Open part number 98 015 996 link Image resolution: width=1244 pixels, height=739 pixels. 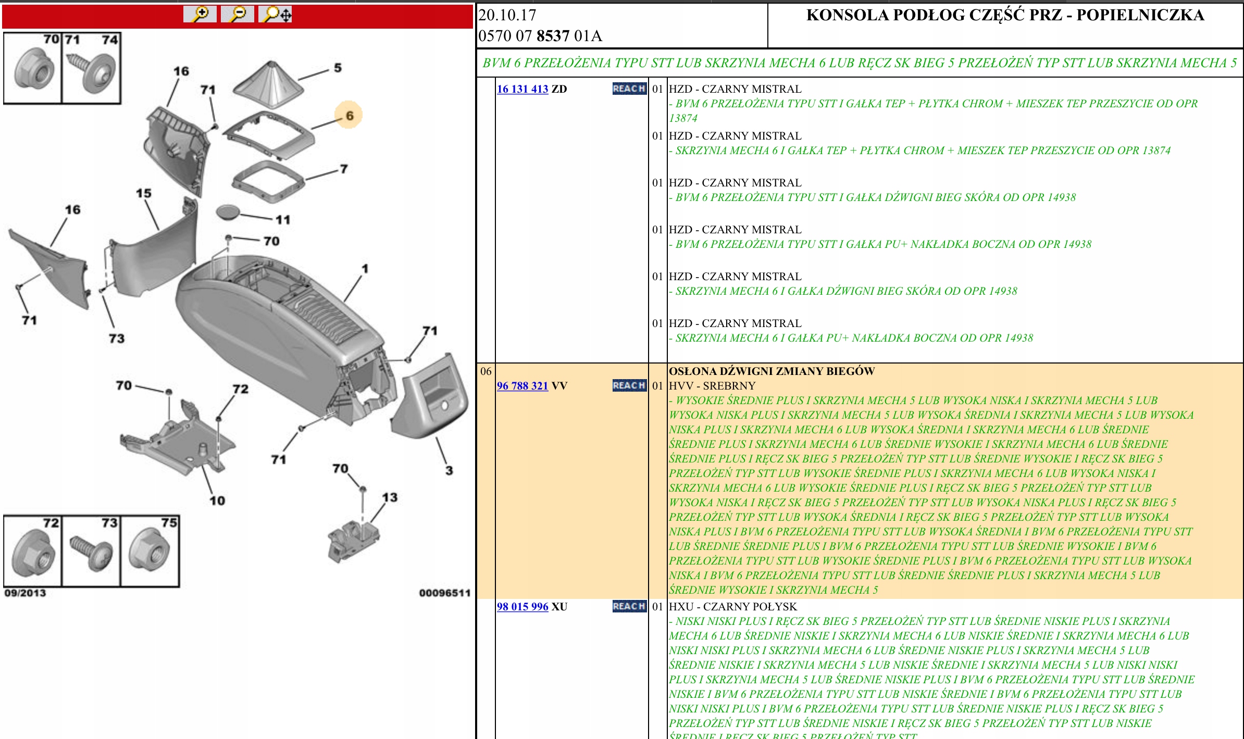523,607
